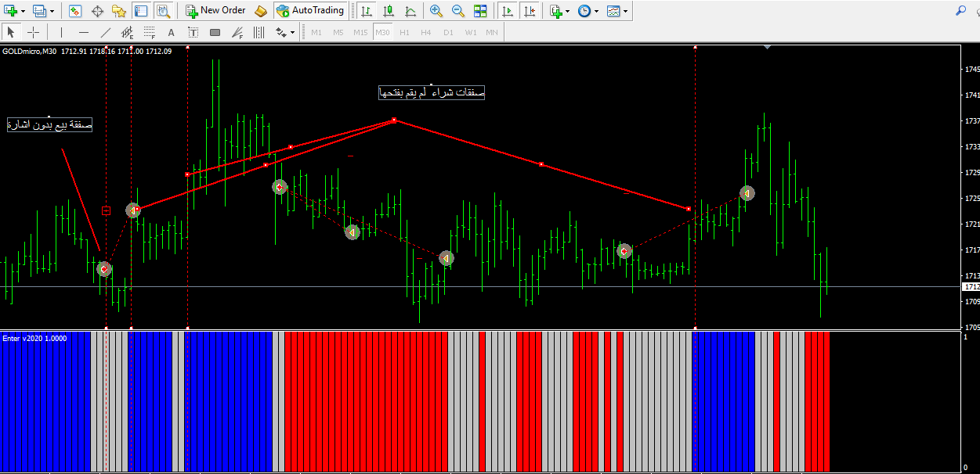
Task: Switch to candlestick chart display
Action: [x=389, y=11]
